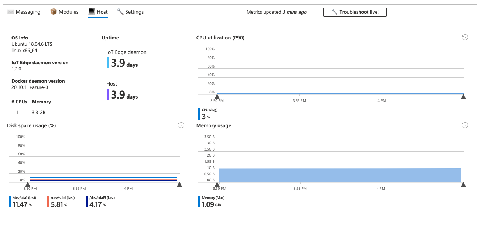Click the history icon on Memory usage chart
The width and height of the screenshot is (480, 227).
pos(465,125)
